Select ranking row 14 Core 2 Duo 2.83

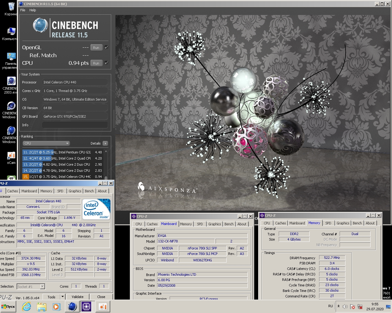click(x=62, y=171)
